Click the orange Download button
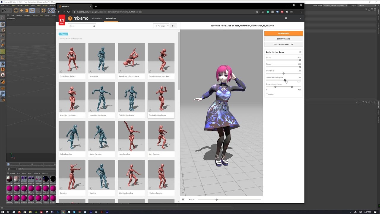Image resolution: width=380 pixels, height=214 pixels. tap(284, 33)
